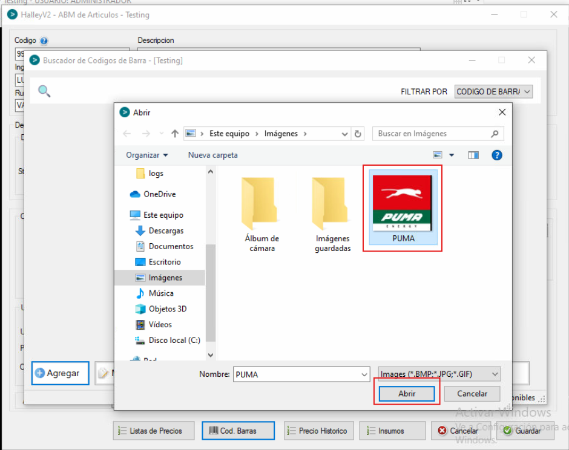Image resolution: width=569 pixels, height=450 pixels.
Task: Select the PUMA image thumbnail
Action: click(x=403, y=207)
